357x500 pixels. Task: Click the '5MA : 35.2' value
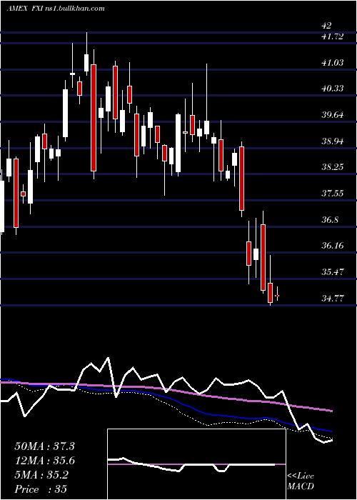pos(41,475)
